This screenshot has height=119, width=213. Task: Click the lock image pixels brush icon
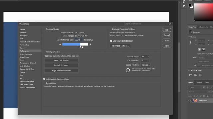[197, 96]
